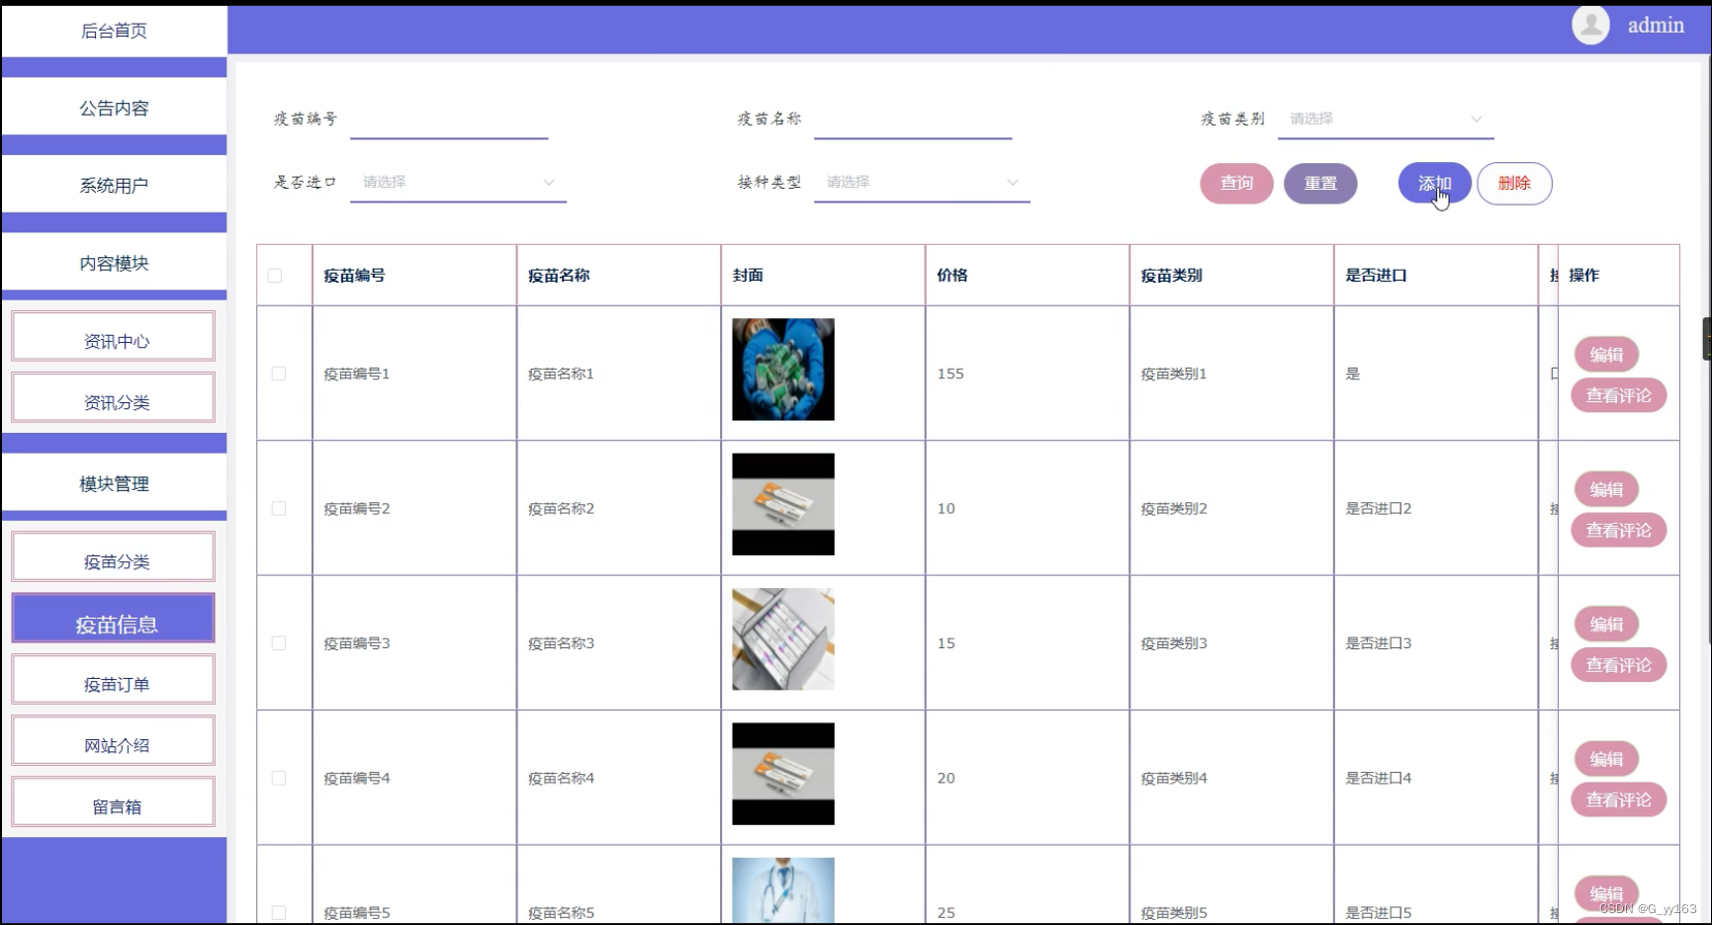Check the row checkbox for 疫苗编号2
This screenshot has height=925, width=1712.
tap(279, 508)
